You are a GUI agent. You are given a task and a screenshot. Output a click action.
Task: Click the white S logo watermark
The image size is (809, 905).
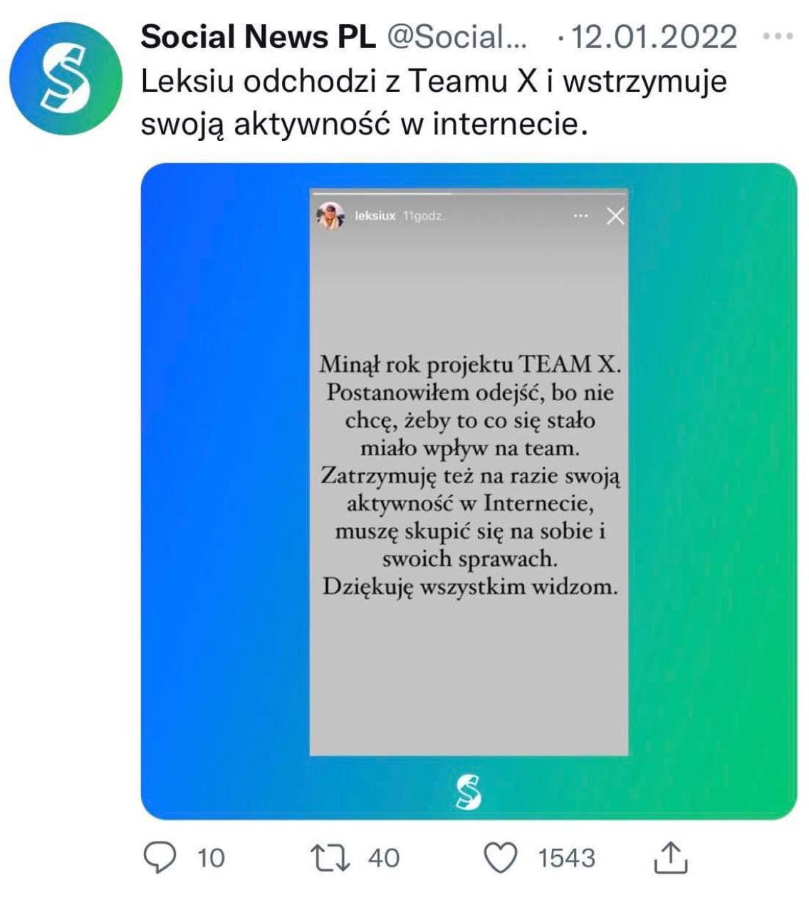point(469,792)
